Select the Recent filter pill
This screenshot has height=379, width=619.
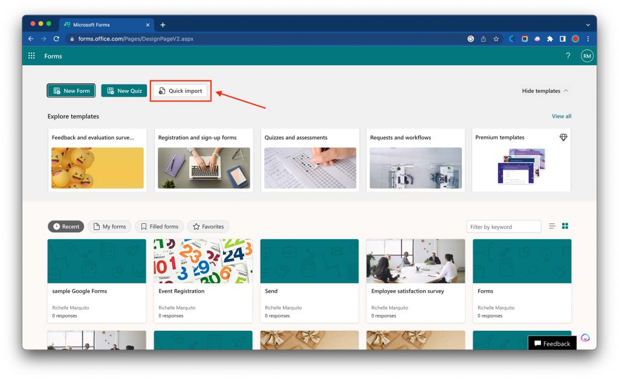click(x=65, y=226)
